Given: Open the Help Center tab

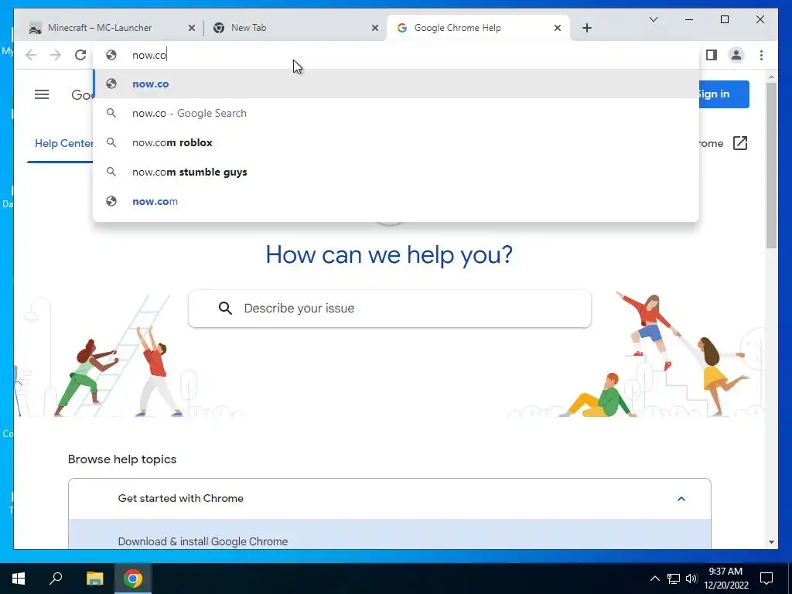Looking at the screenshot, I should coord(63,143).
